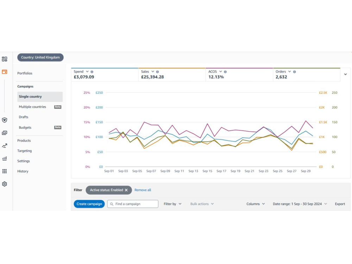352x264 pixels.
Task: Open Targeting in the side menu
Action: coord(25,151)
